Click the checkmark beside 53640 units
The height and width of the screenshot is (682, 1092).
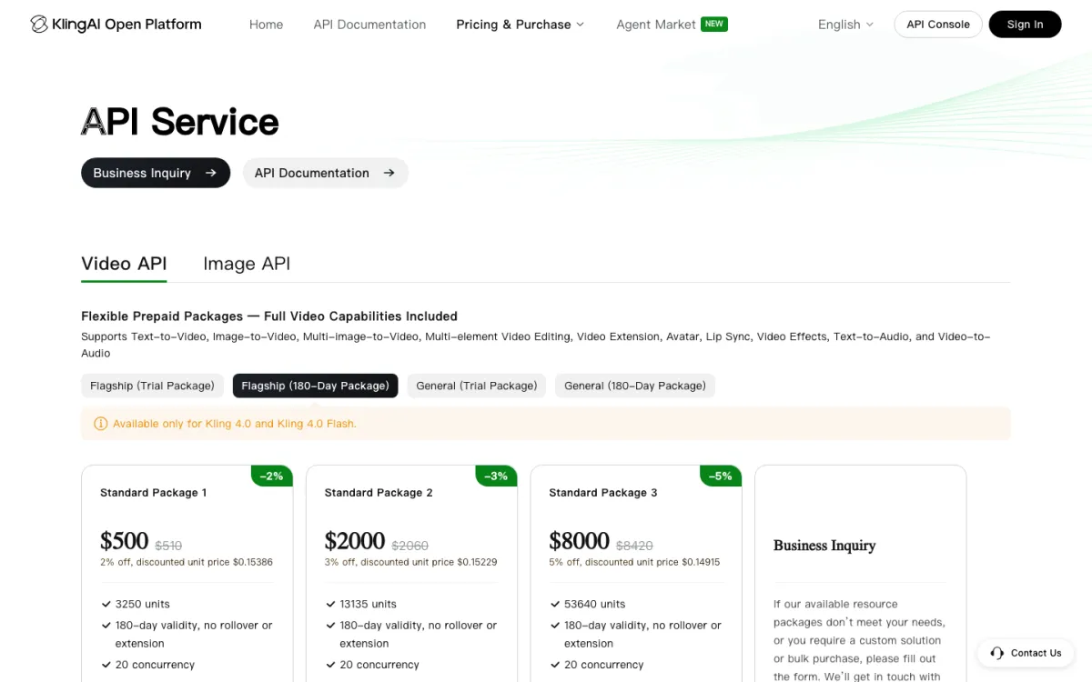coord(555,604)
